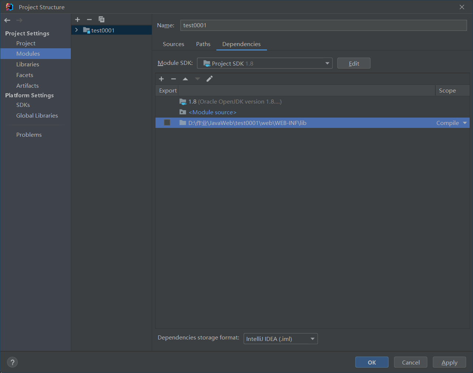Remove the selected dependency
The image size is (473, 373).
(174, 79)
